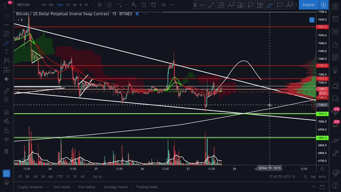
Task: Open the ideas lightbulb panel
Action: (x=335, y=70)
